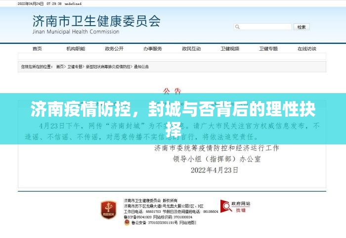Click the 通知公告 breadcrumb link

point(141,67)
